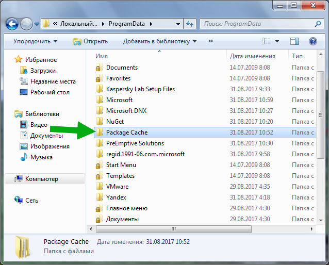Open the recent pages dropdown beside Forward
The width and height of the screenshot is (329, 265).
pyautogui.click(x=37, y=24)
